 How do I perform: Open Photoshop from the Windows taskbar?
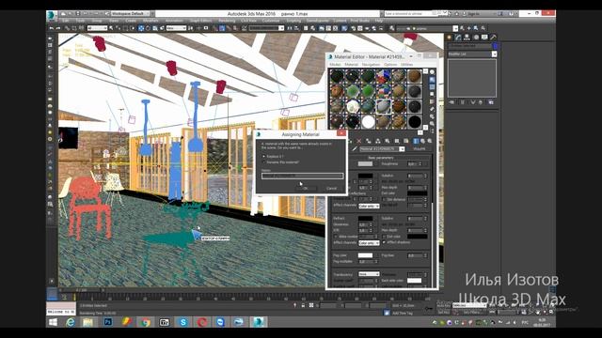coord(108,322)
